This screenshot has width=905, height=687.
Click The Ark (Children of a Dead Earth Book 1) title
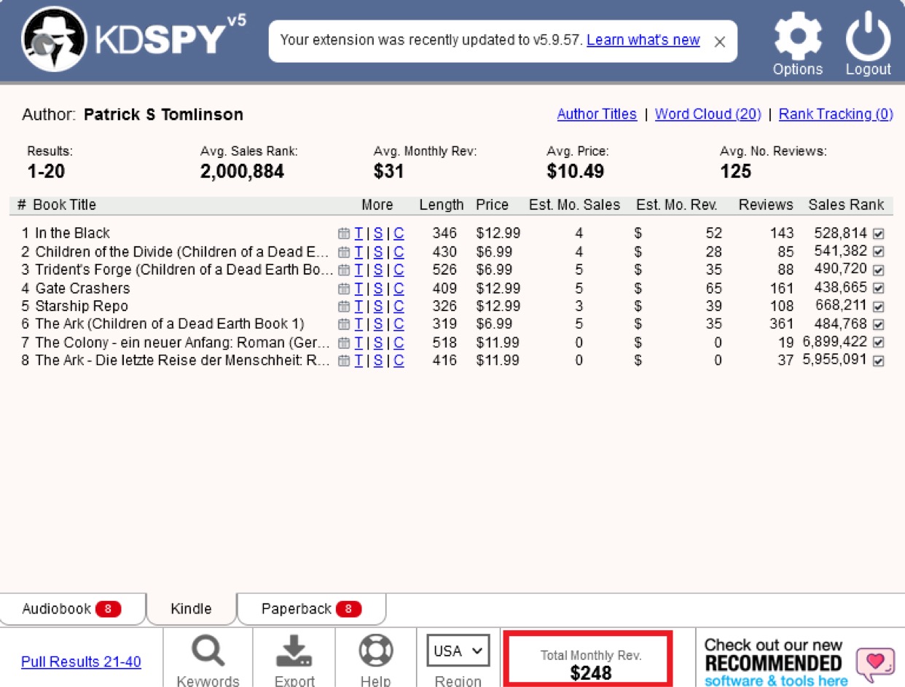tap(170, 324)
